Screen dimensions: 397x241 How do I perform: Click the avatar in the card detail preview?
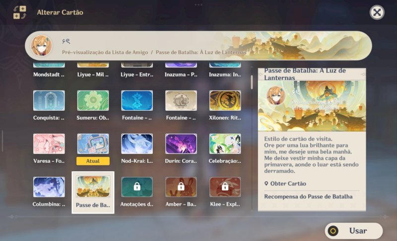coord(276,96)
